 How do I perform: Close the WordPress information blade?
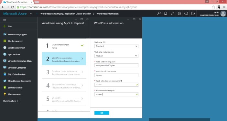pos(140,19)
